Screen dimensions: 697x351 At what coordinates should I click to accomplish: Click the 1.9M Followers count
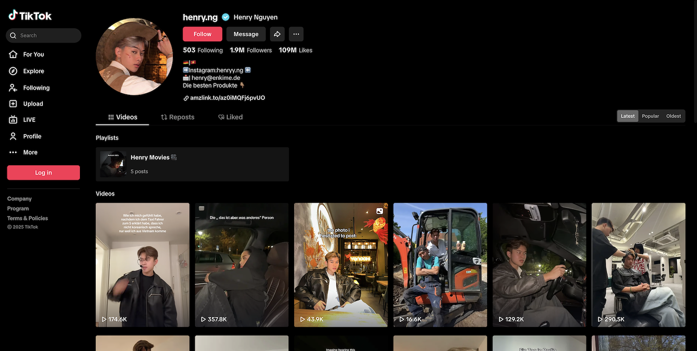251,50
